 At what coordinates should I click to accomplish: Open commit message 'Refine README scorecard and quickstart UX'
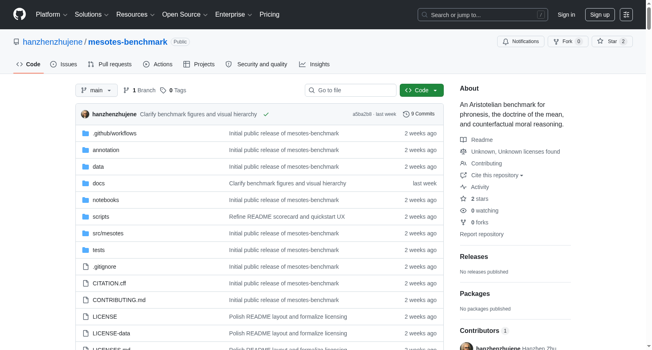287,217
